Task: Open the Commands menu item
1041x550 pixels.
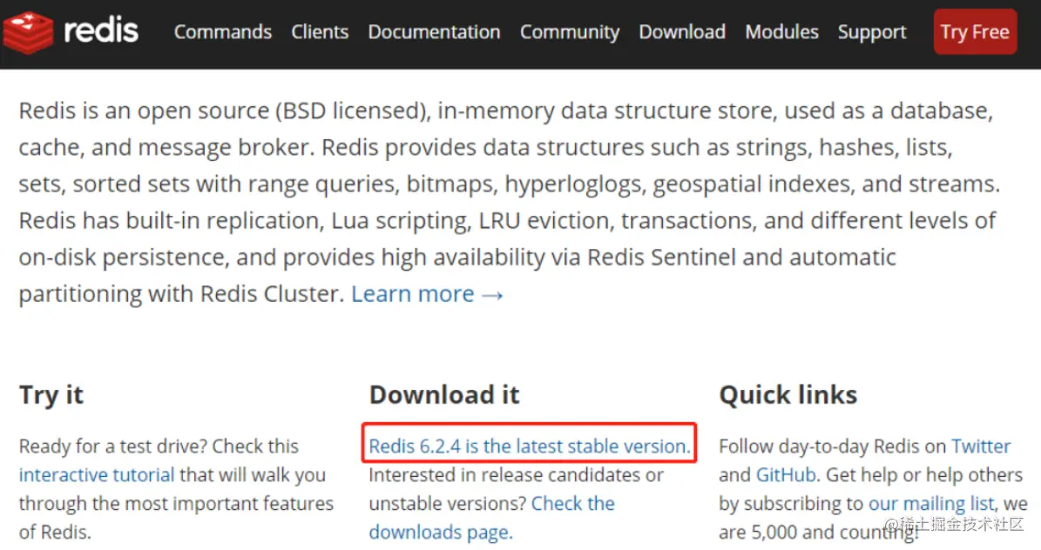Action: coord(223,32)
